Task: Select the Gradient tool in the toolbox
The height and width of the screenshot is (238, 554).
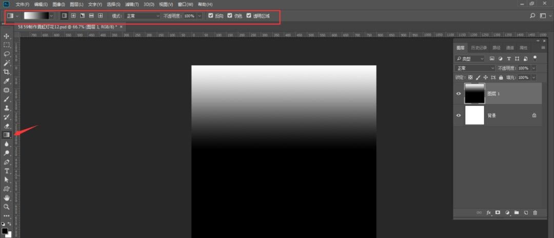Action: [6, 135]
